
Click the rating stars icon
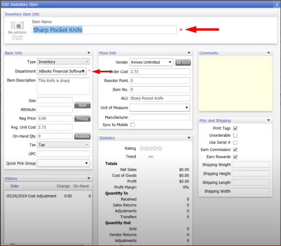(151, 148)
